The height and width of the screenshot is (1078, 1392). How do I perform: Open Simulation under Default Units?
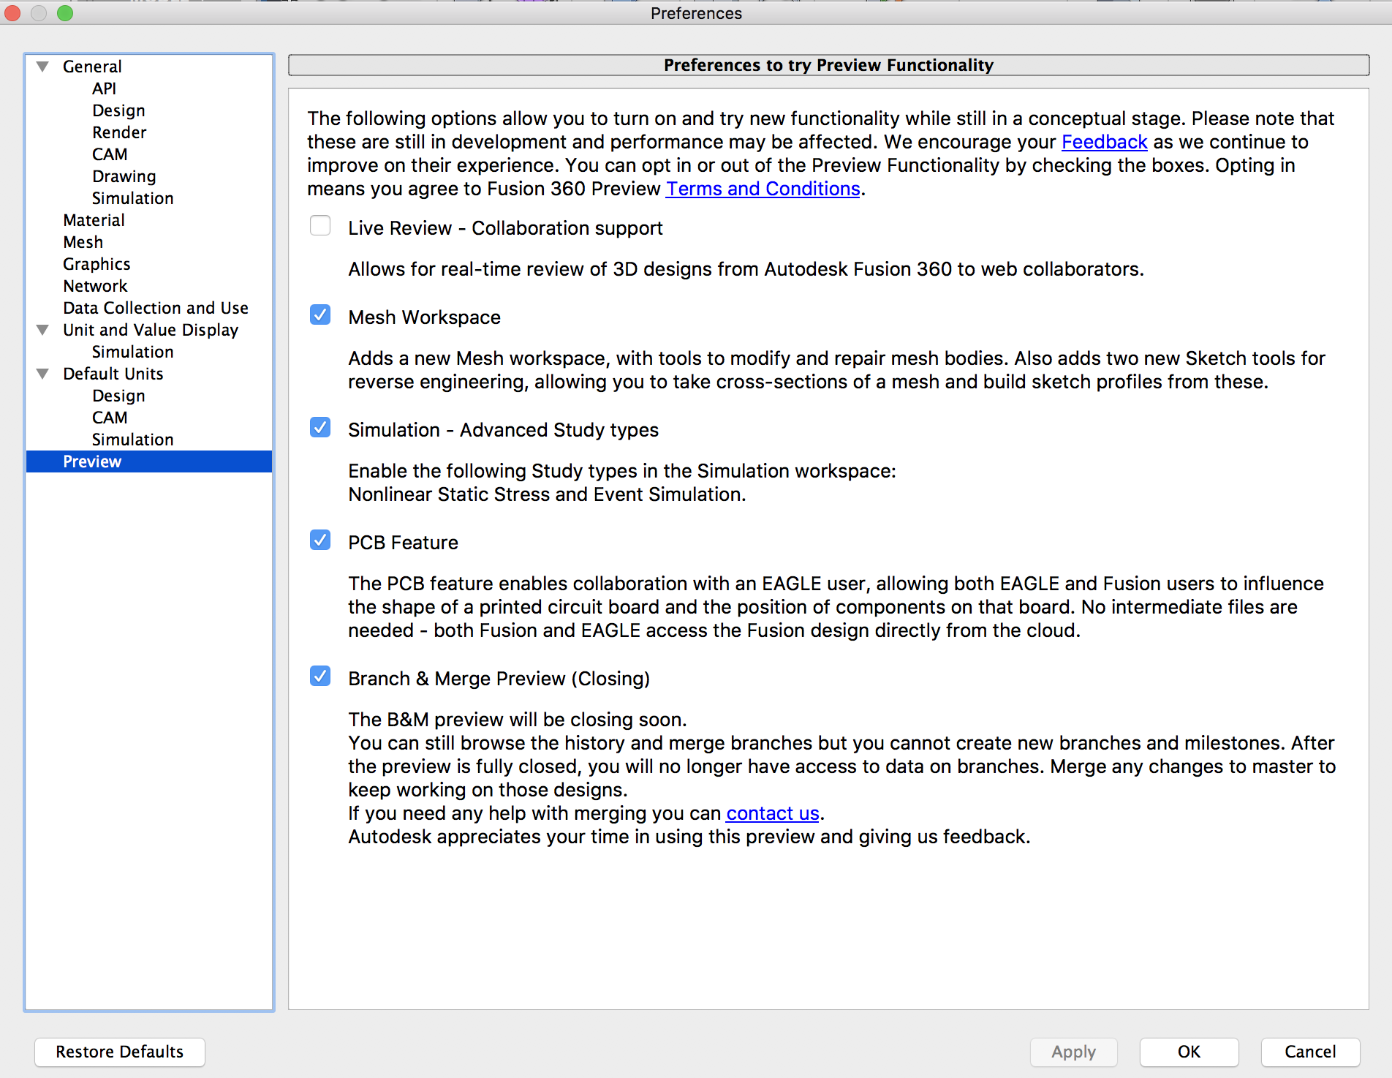coord(133,440)
